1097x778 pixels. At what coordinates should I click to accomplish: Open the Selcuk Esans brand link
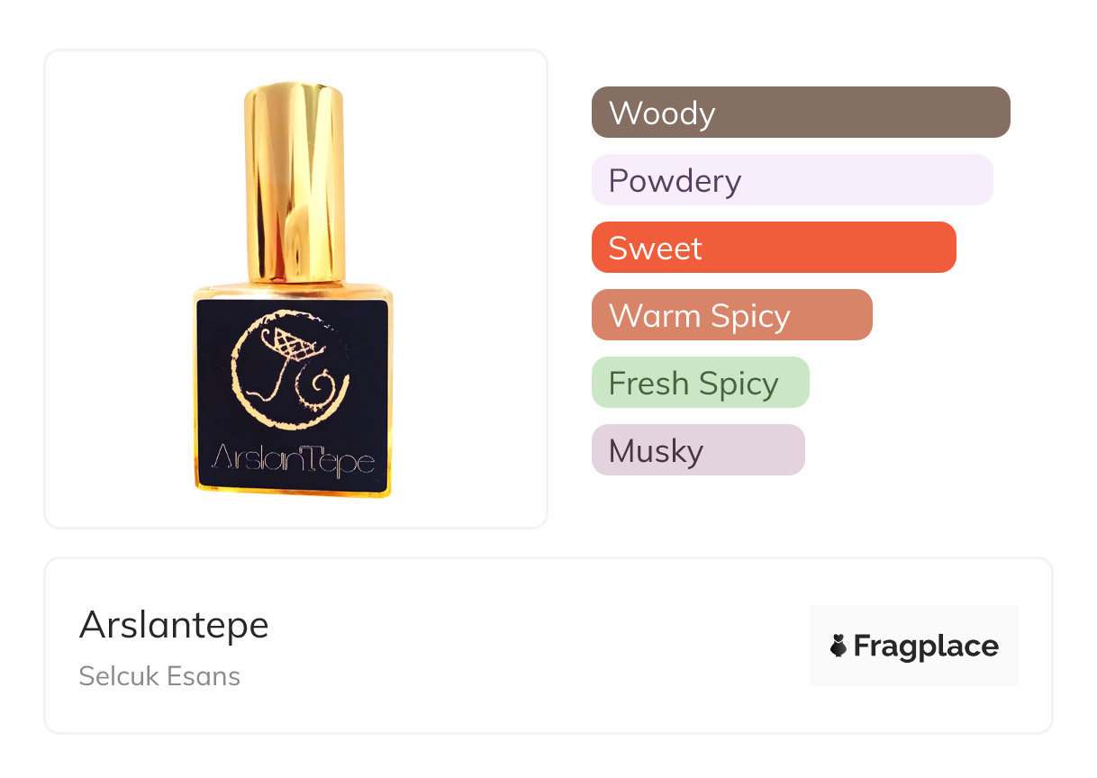[159, 676]
